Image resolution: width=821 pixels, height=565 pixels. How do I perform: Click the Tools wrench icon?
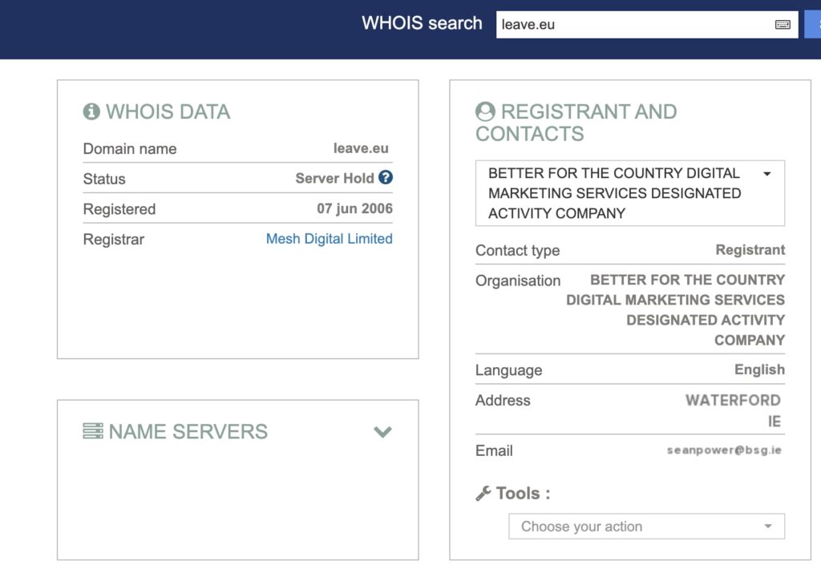click(x=483, y=494)
